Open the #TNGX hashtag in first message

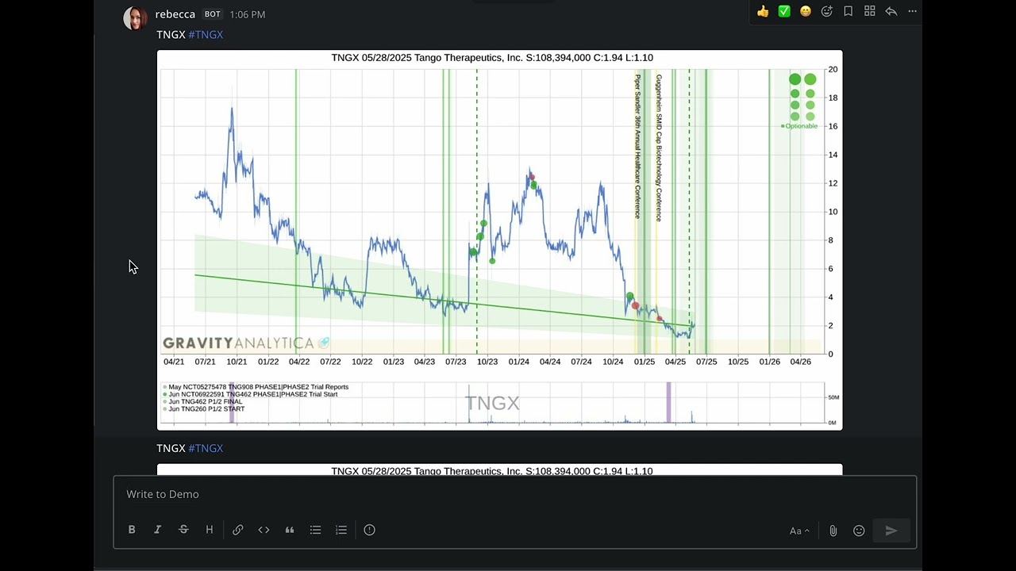[x=206, y=35]
